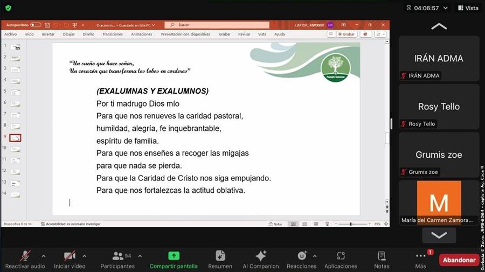
Task: Click the Compartir pantalla button
Action: coord(174,260)
